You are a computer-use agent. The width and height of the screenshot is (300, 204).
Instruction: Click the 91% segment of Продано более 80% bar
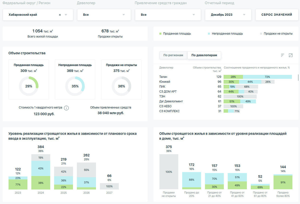tap(283, 182)
